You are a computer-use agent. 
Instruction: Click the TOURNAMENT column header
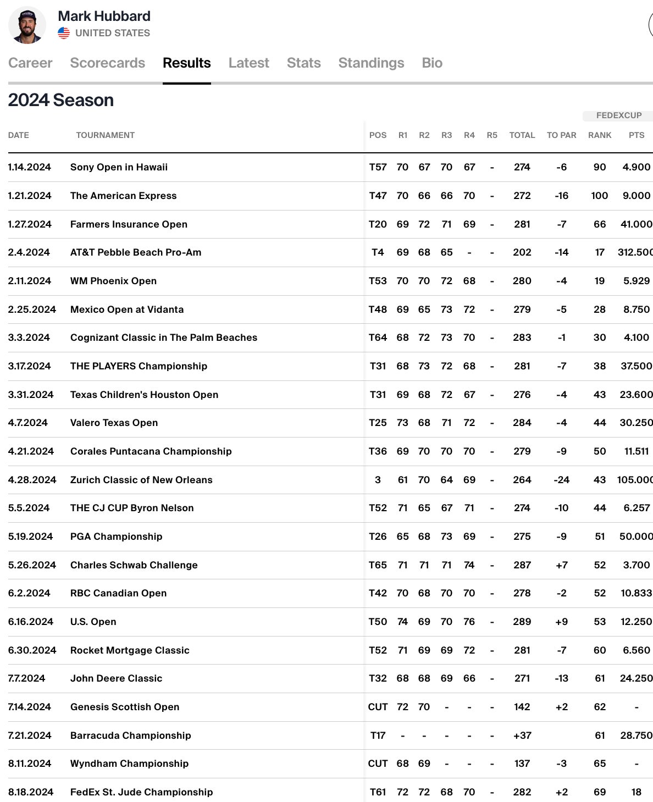click(x=105, y=135)
